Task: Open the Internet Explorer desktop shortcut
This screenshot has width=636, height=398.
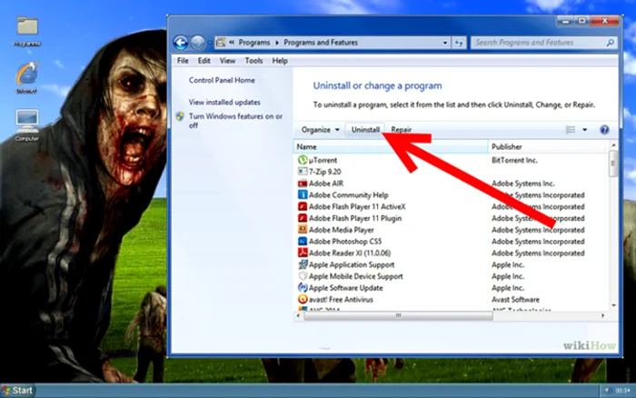Action: click(x=26, y=75)
